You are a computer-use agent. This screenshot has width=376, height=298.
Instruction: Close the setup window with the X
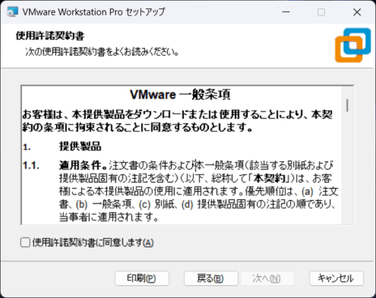357,12
